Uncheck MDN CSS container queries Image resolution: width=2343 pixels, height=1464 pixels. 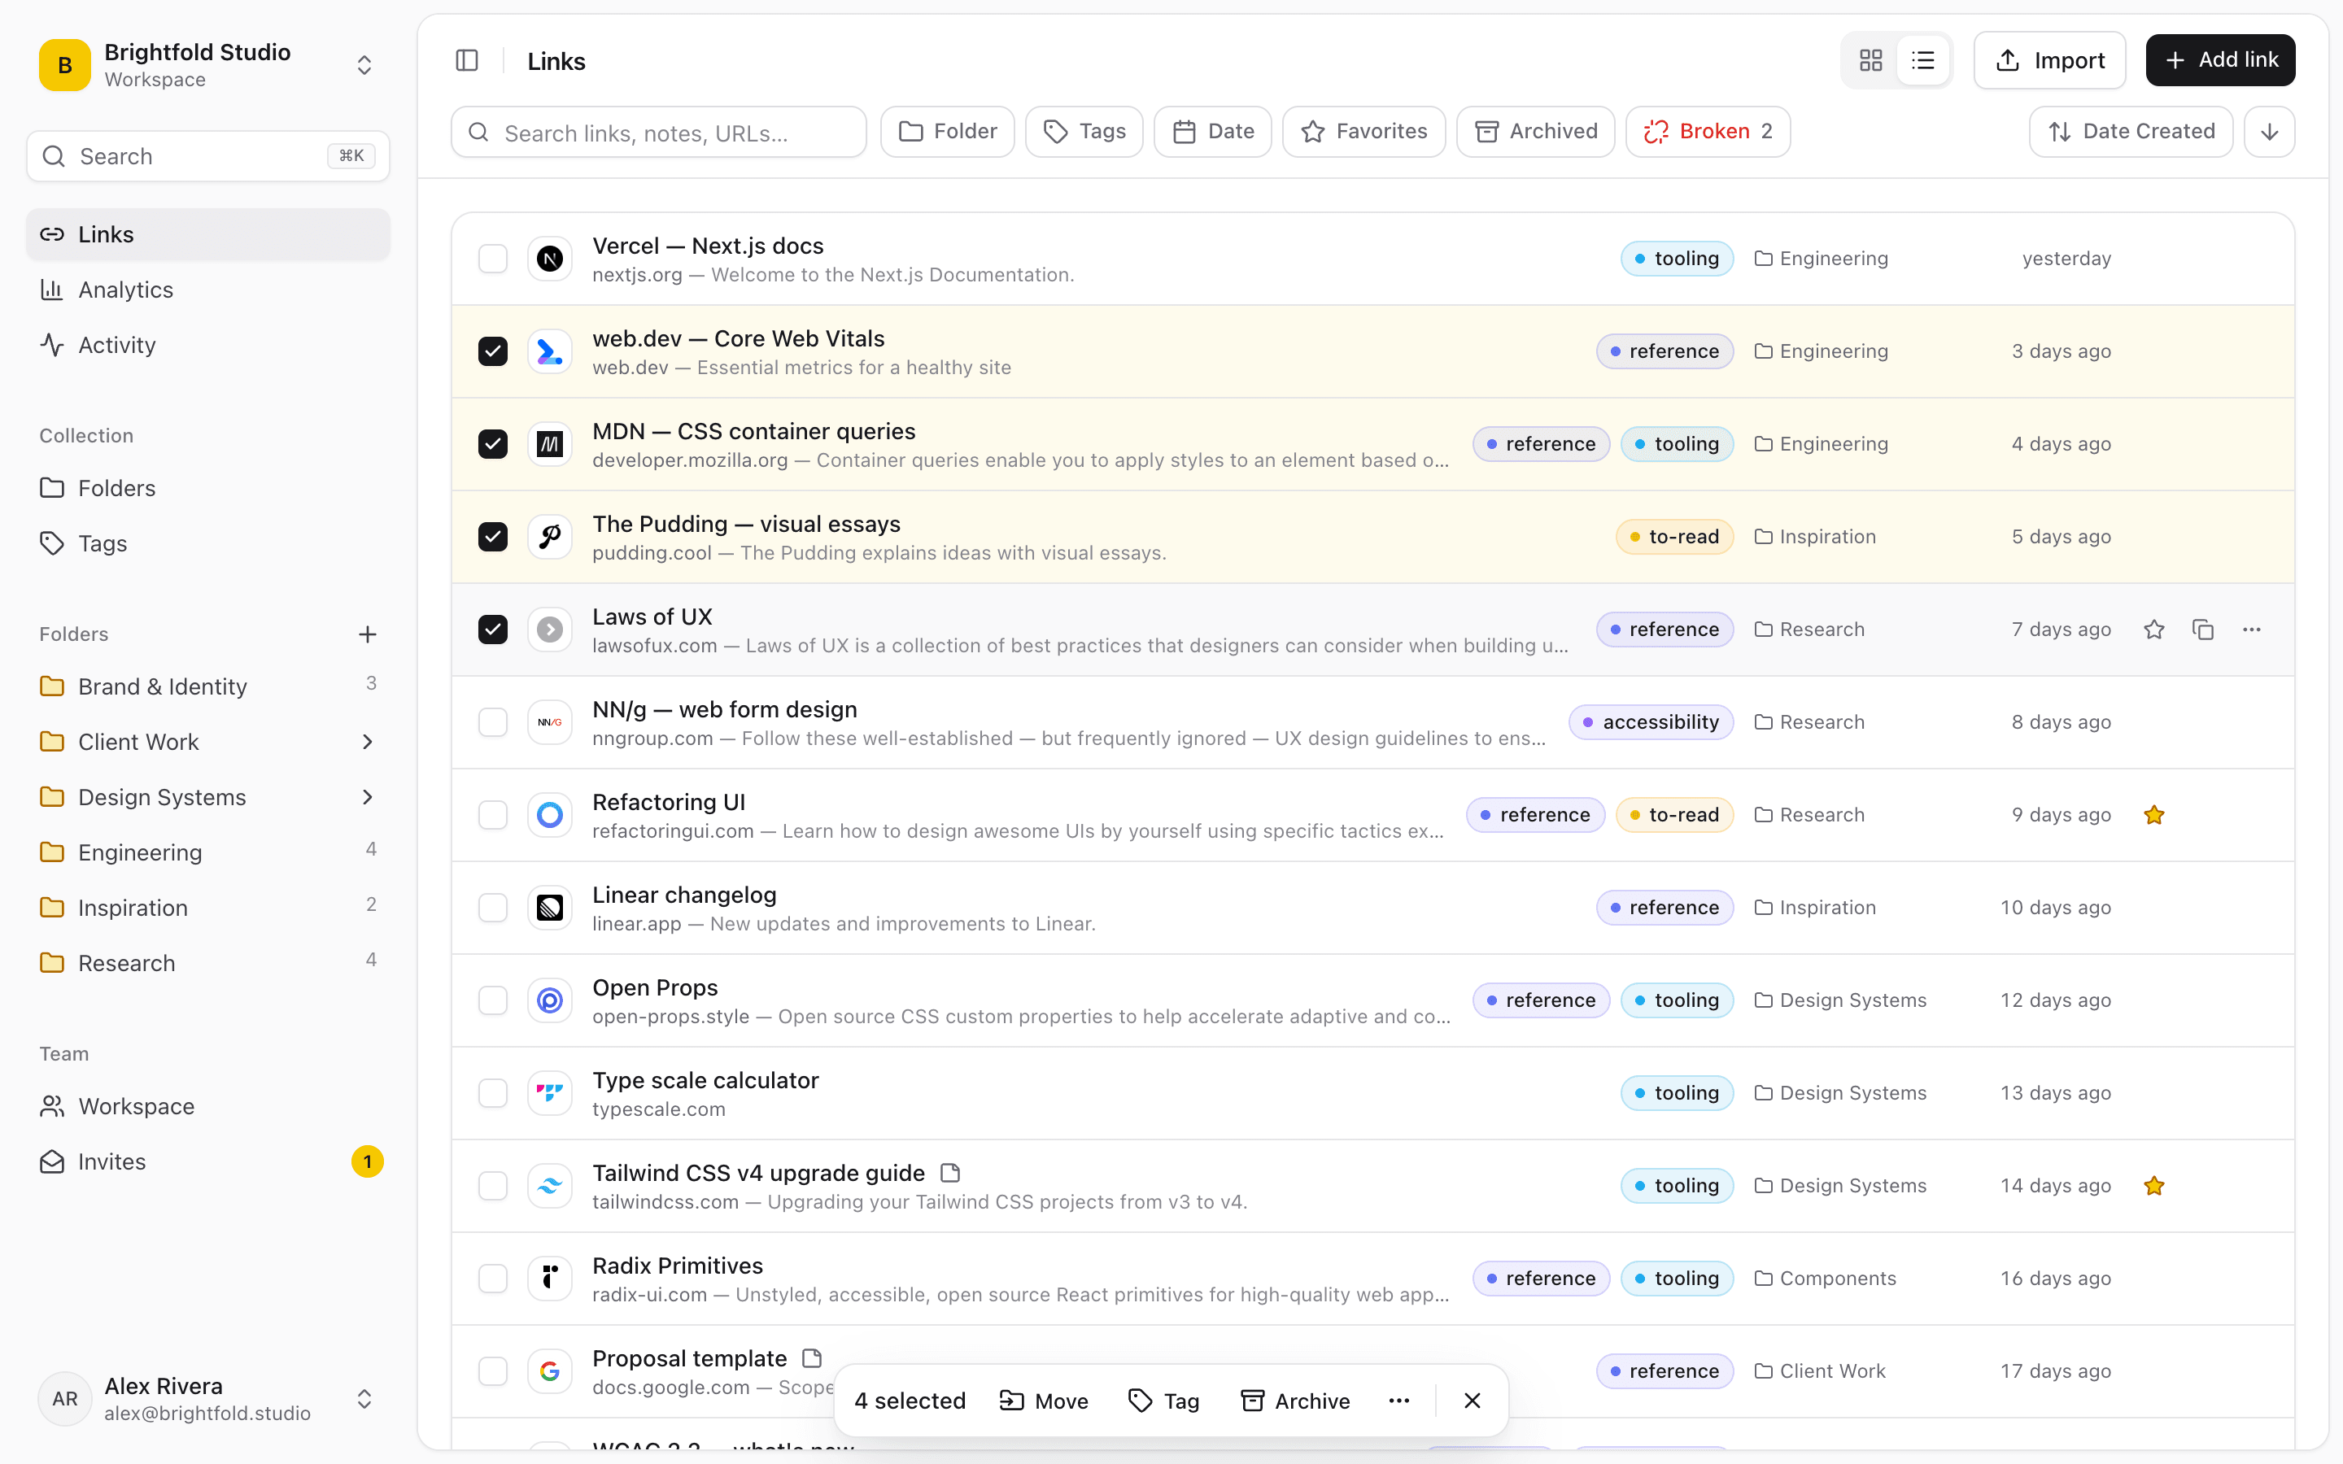click(493, 444)
